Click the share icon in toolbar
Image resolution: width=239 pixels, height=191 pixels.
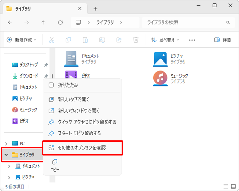click(x=119, y=40)
